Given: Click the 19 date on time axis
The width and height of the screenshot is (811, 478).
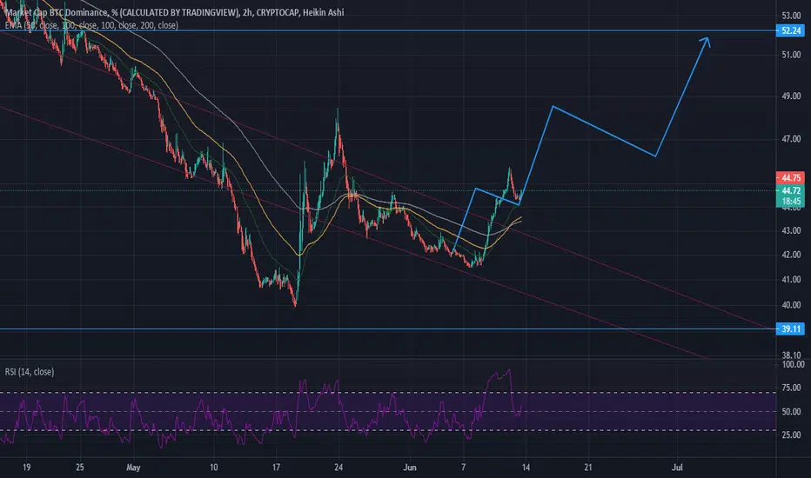Looking at the screenshot, I should click(26, 468).
